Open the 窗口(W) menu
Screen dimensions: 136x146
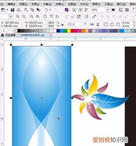pos(121,4)
